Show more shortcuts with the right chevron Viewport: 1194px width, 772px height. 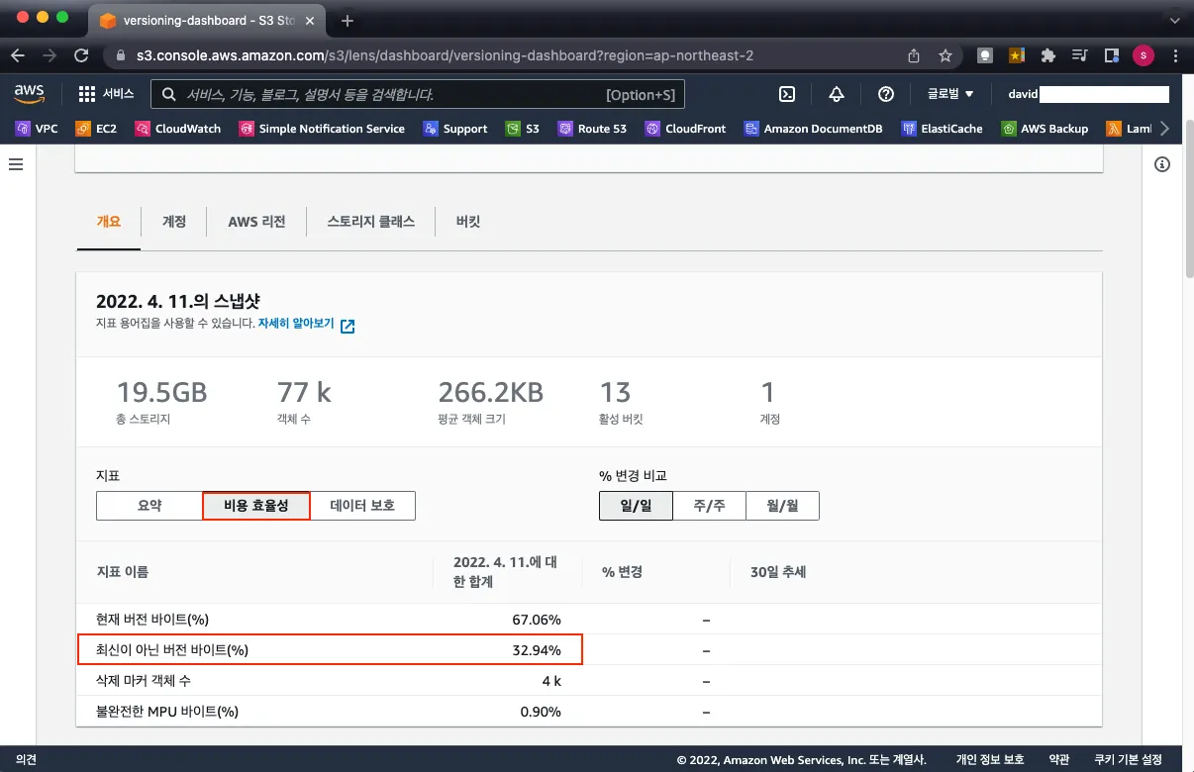coord(1164,129)
